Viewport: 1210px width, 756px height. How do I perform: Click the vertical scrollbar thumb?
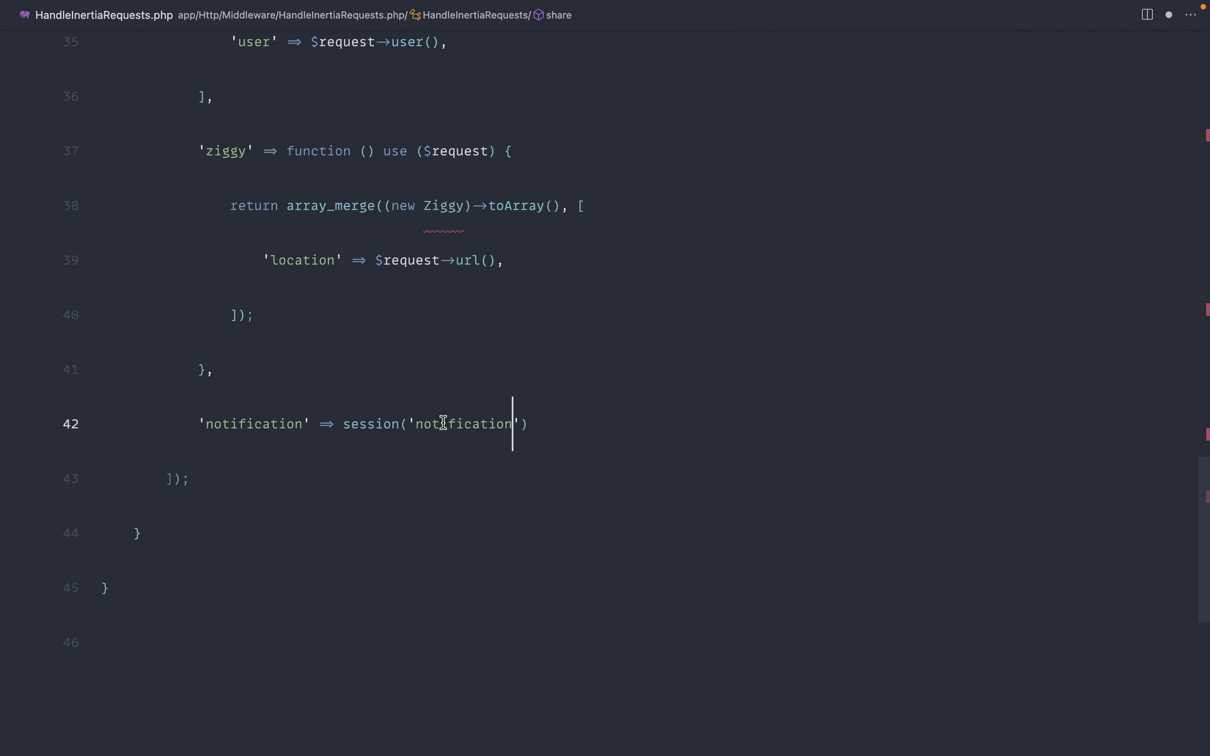(x=1204, y=540)
